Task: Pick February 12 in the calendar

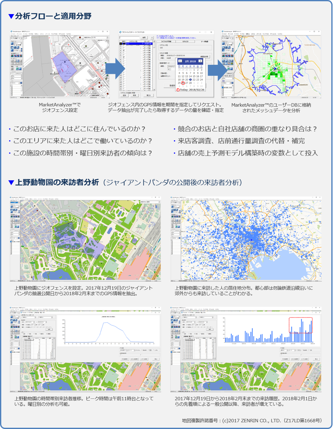Action: (183, 76)
